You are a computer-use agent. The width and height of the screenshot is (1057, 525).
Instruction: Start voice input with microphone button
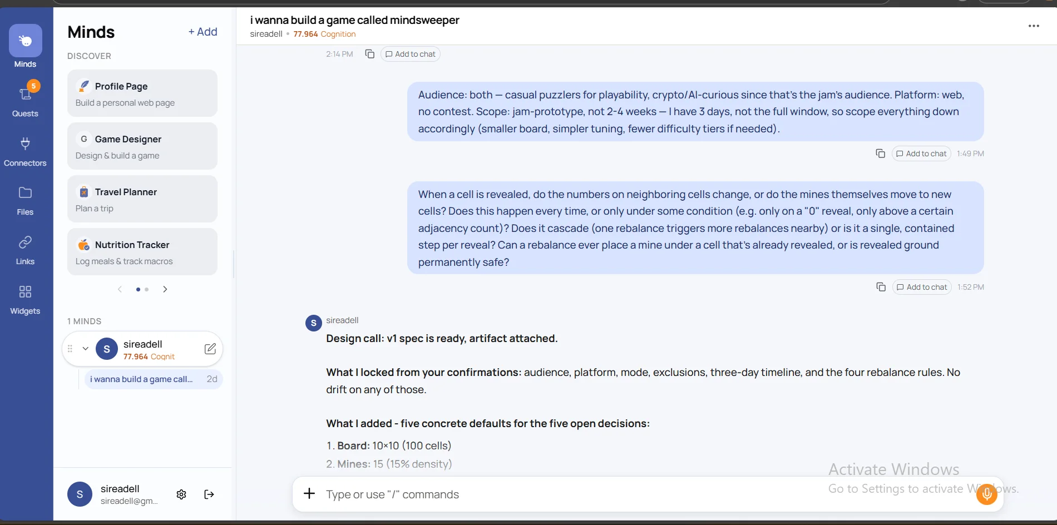(x=987, y=494)
